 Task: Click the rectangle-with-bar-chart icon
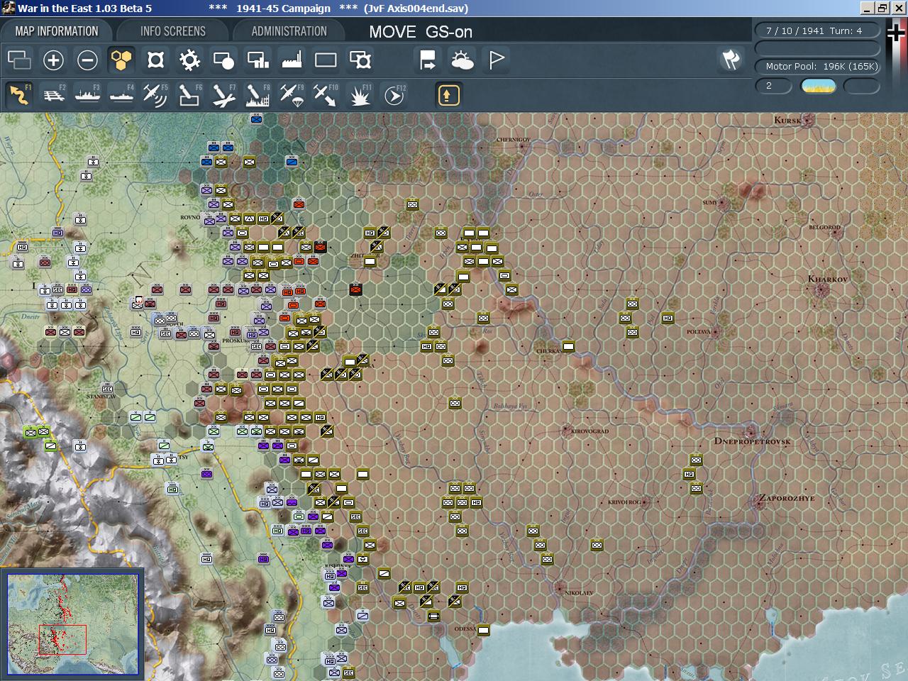258,60
